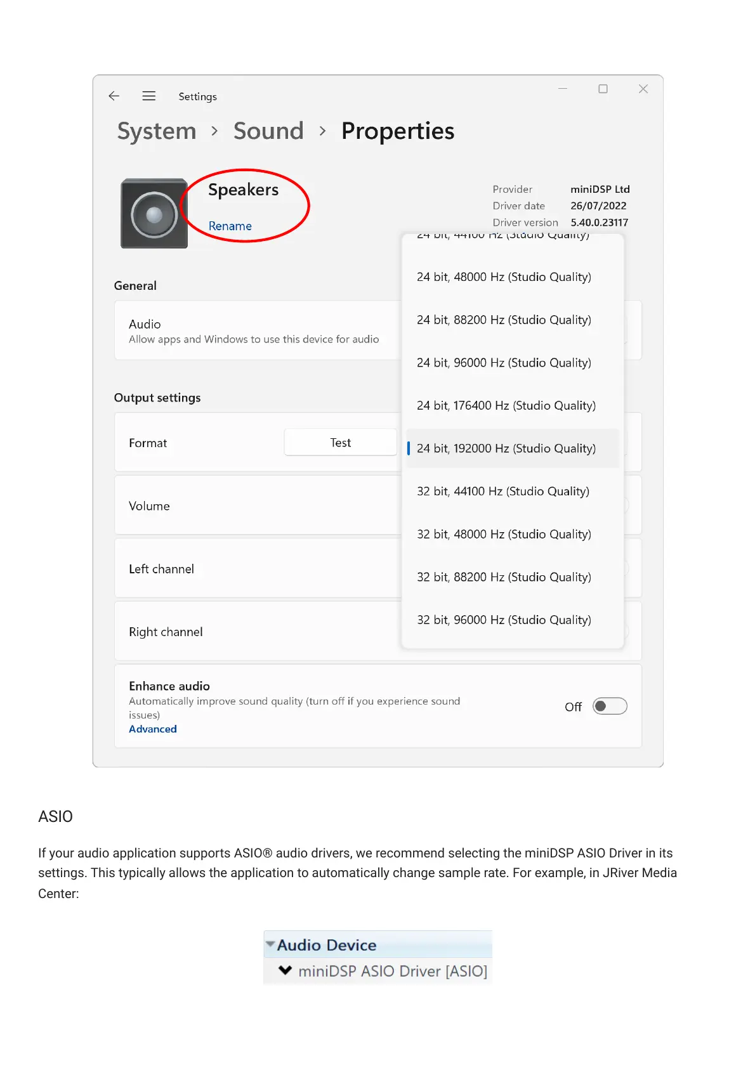
Task: Click the Test format button
Action: (340, 443)
